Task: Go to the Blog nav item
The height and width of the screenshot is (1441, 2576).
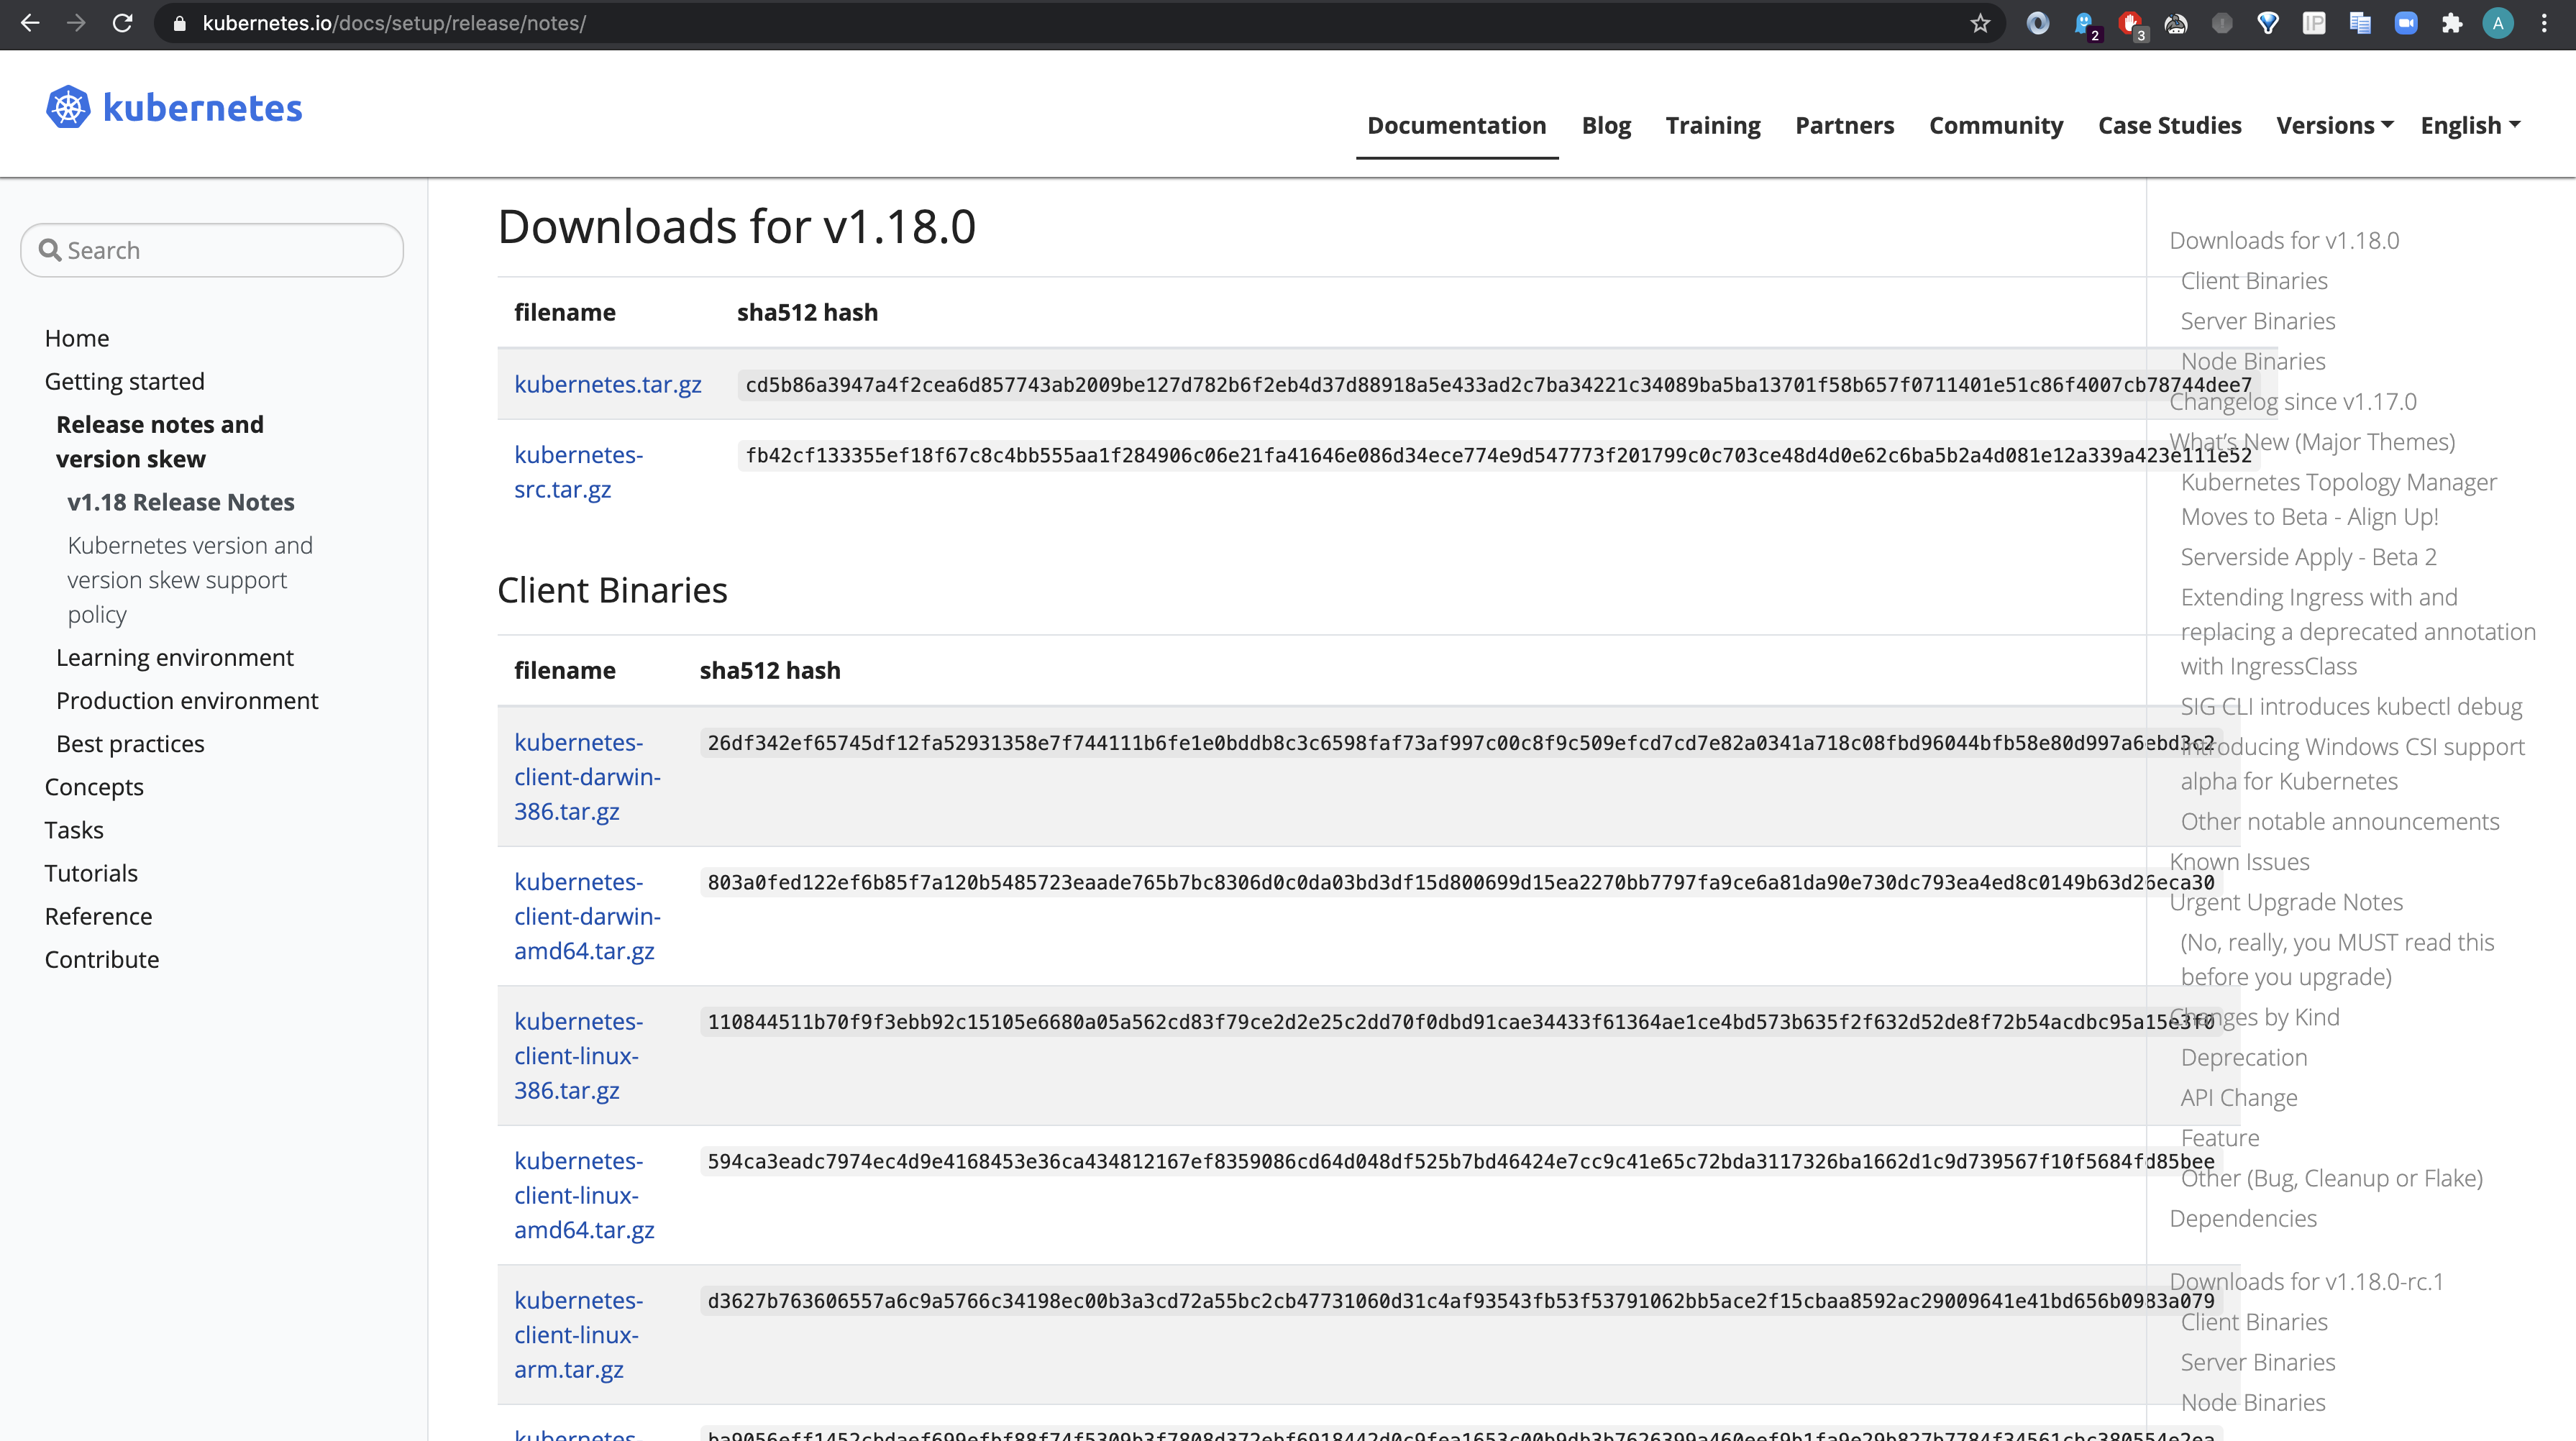Action: click(x=1606, y=125)
